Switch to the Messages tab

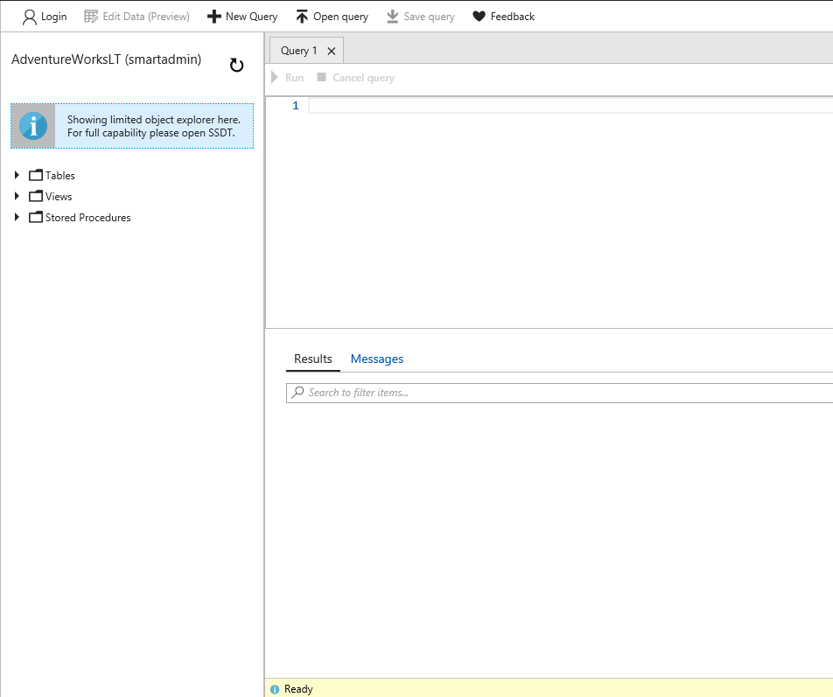coord(376,359)
